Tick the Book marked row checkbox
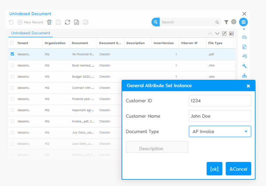This screenshot has width=266, height=186. pyautogui.click(x=13, y=65)
